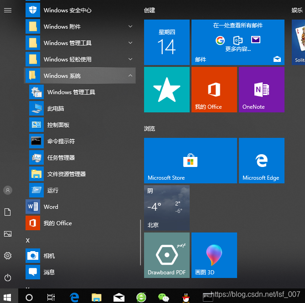Open the Pictures sidebar icon

point(8,234)
